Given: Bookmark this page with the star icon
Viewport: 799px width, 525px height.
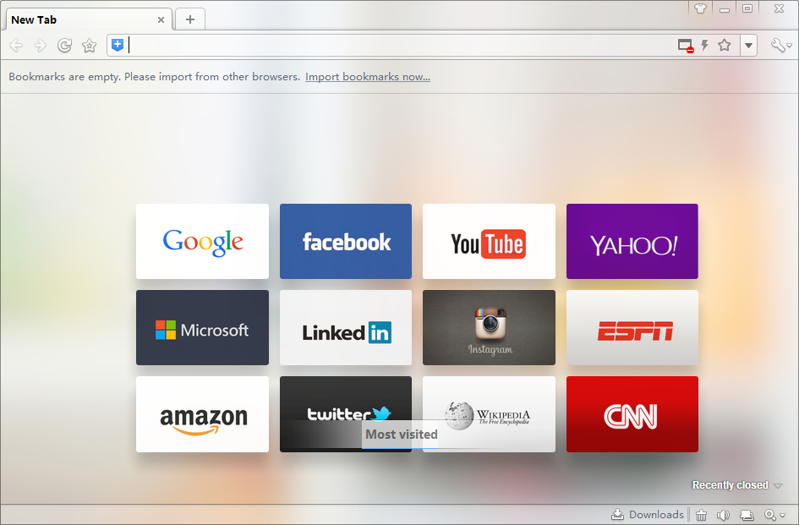Looking at the screenshot, I should [725, 46].
